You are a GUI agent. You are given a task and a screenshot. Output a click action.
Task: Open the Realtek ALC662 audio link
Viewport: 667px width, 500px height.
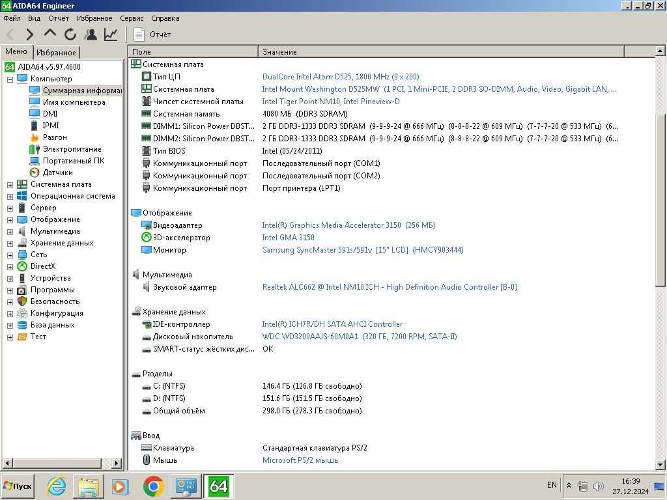tap(390, 287)
